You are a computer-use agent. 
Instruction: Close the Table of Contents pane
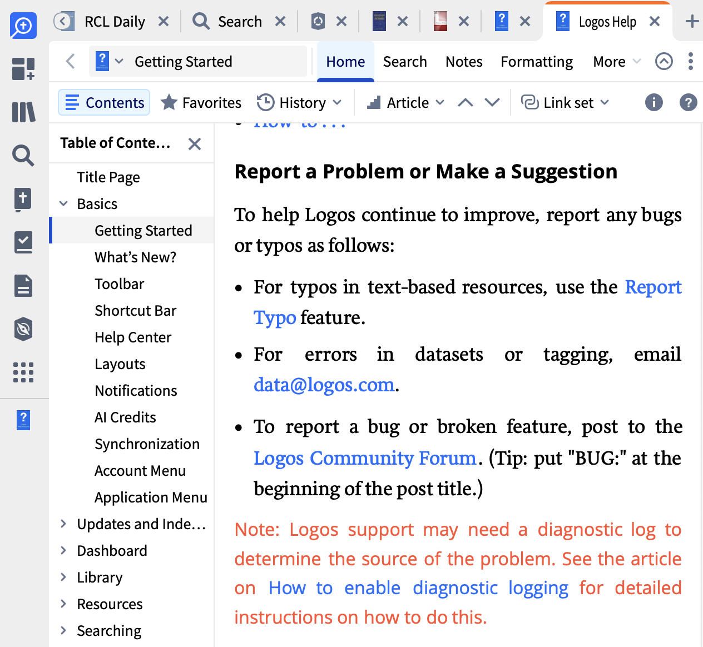click(x=195, y=144)
